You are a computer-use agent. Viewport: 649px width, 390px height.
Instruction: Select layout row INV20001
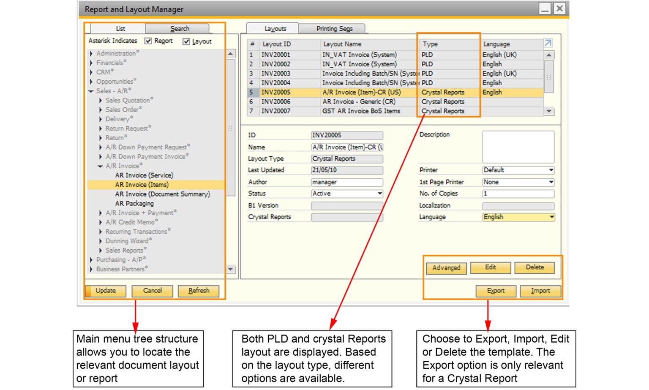click(395, 55)
